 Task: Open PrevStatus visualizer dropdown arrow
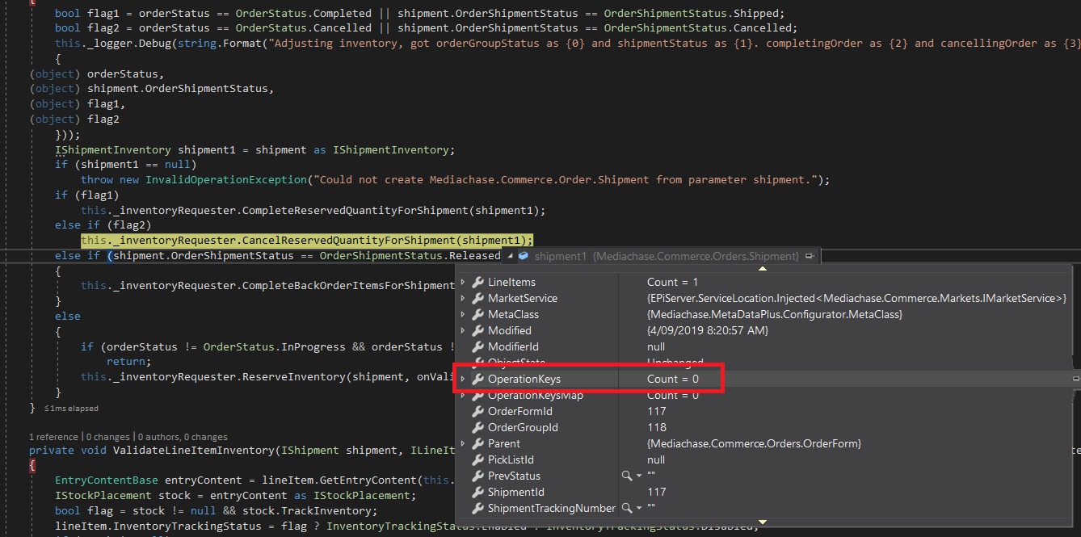point(638,476)
